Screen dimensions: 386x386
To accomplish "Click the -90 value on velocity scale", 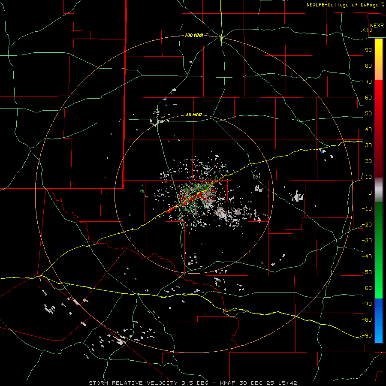I will pos(367,336).
